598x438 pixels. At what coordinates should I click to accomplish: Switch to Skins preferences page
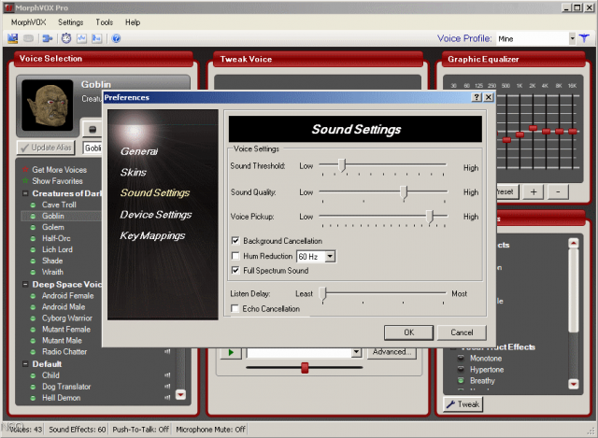(x=134, y=172)
